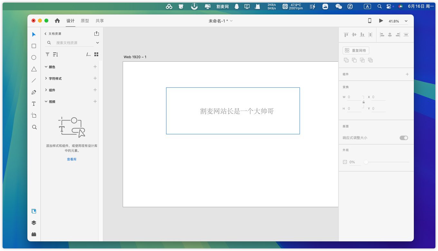The width and height of the screenshot is (438, 251).
Task: Open the Plugins panel
Action: pyautogui.click(x=34, y=234)
